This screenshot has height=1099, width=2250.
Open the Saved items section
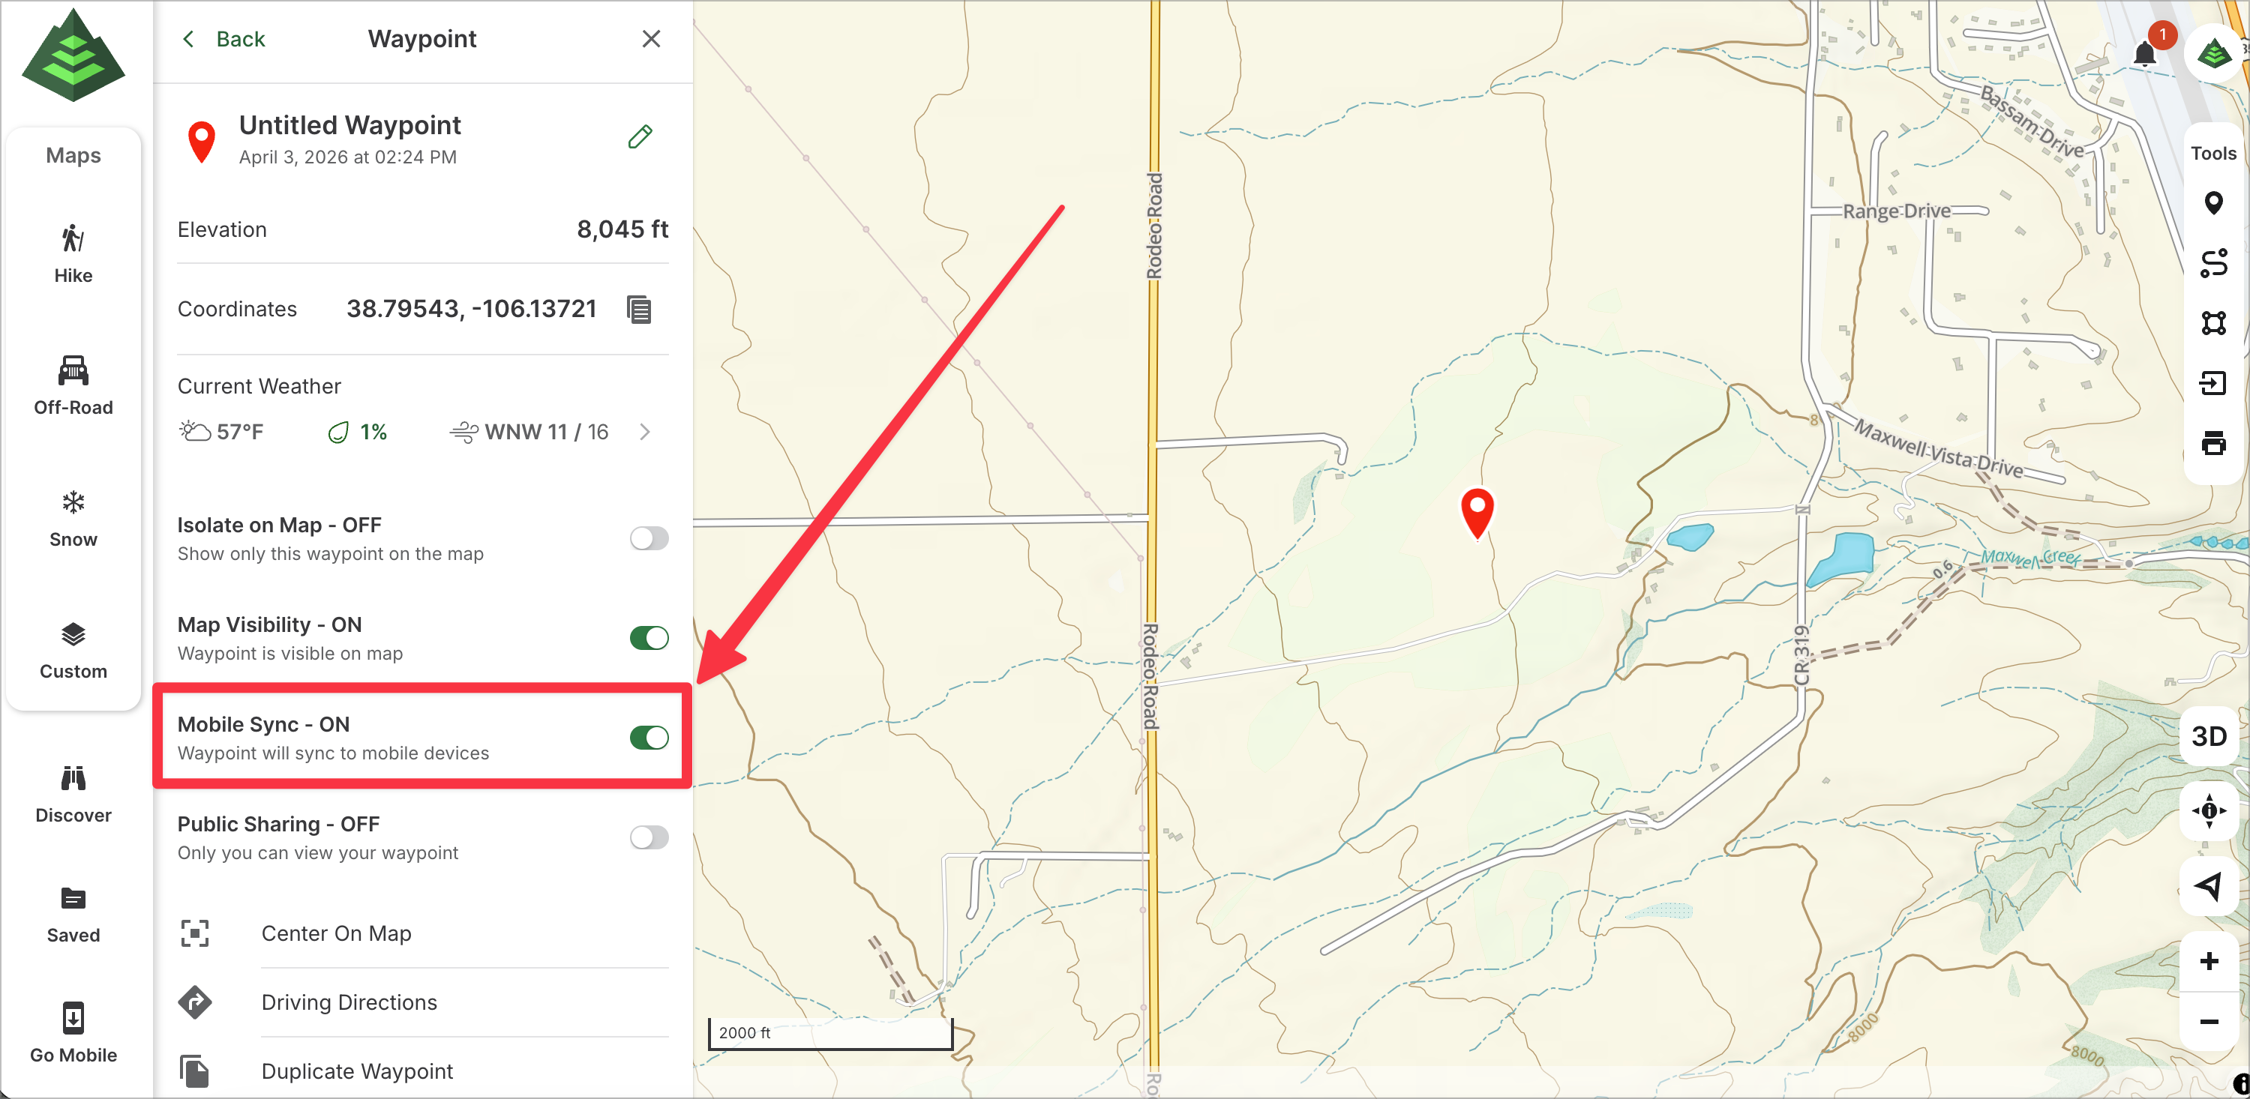click(73, 913)
